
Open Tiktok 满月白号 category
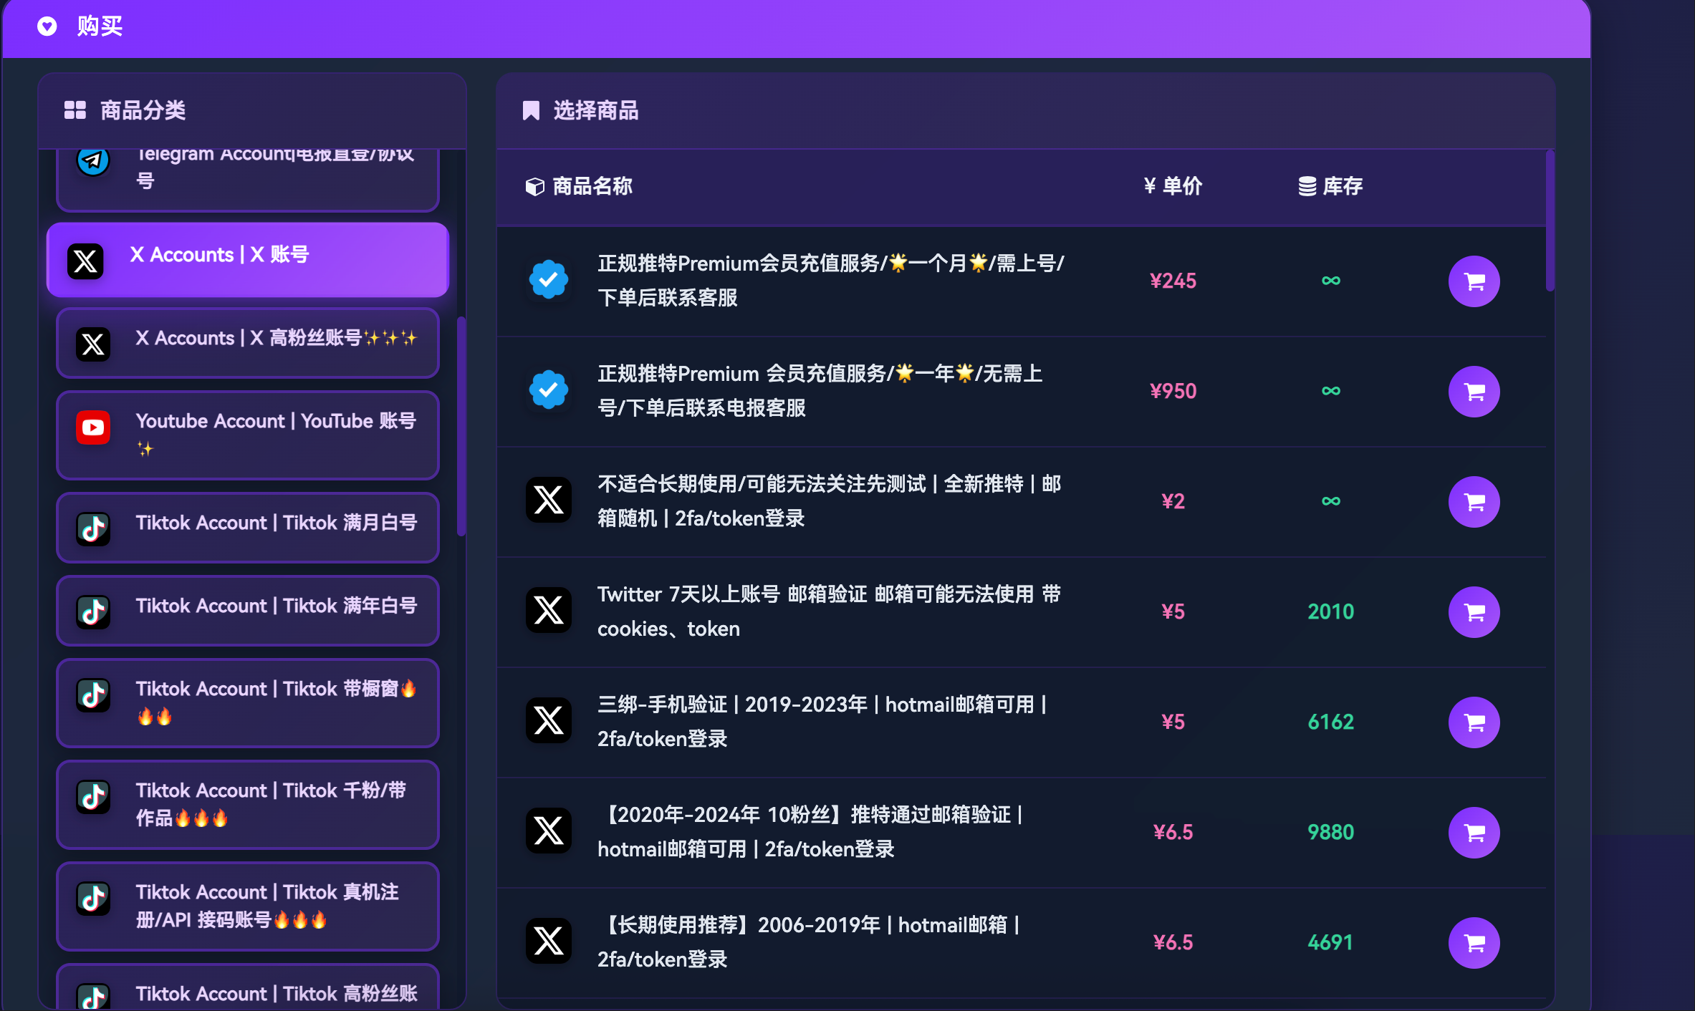[x=247, y=527]
